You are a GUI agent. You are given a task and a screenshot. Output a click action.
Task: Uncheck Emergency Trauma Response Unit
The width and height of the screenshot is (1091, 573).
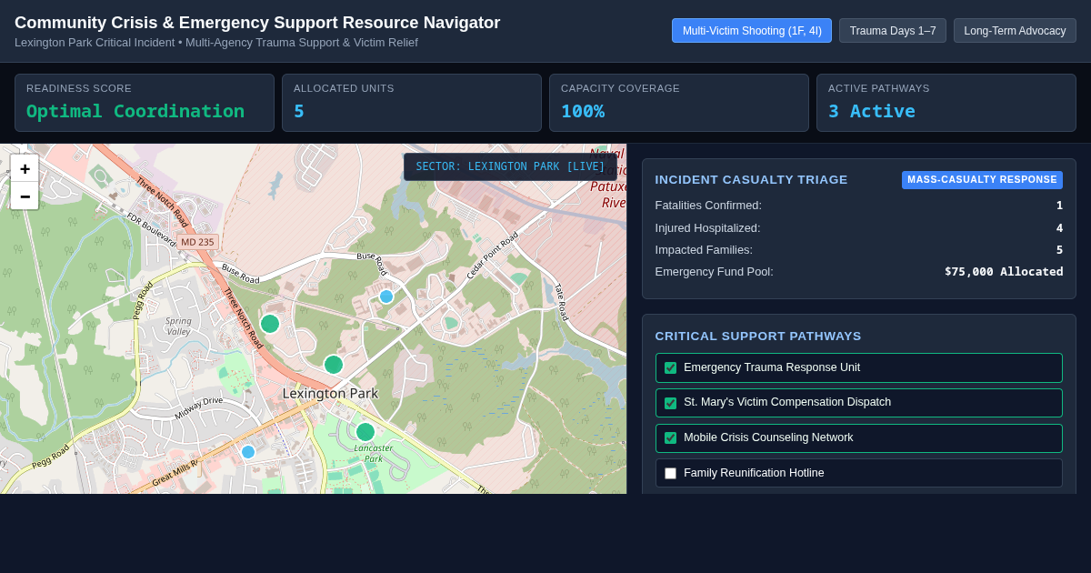click(x=670, y=368)
